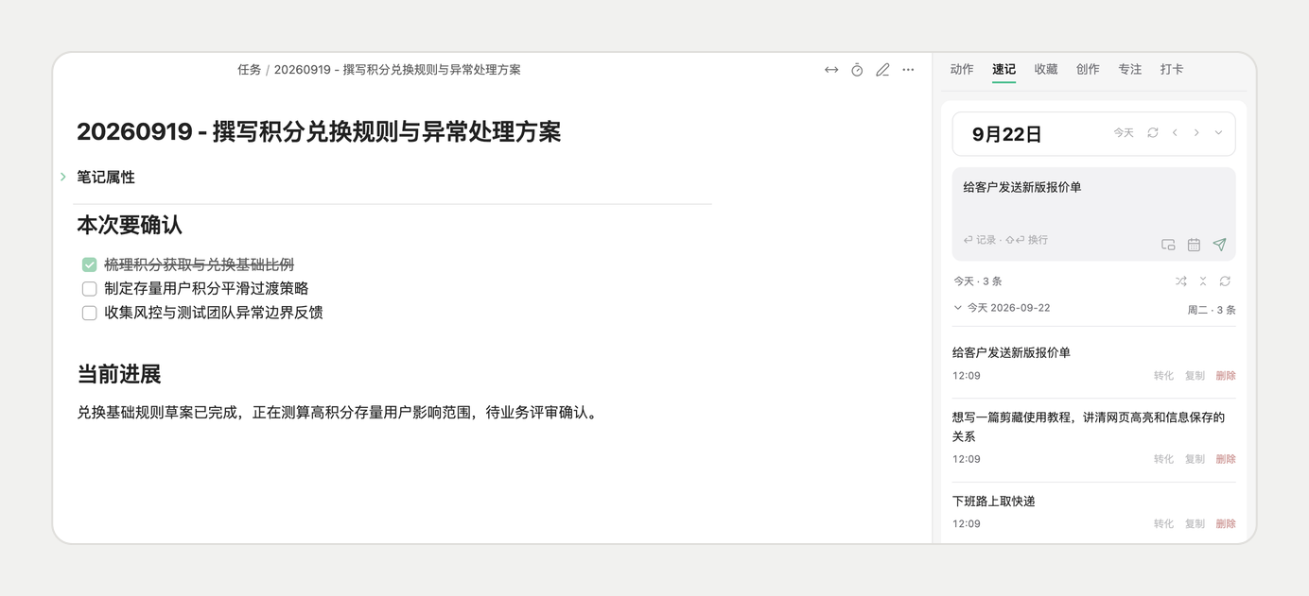Click note text 下班路上取快递
The image size is (1309, 596).
tap(994, 502)
